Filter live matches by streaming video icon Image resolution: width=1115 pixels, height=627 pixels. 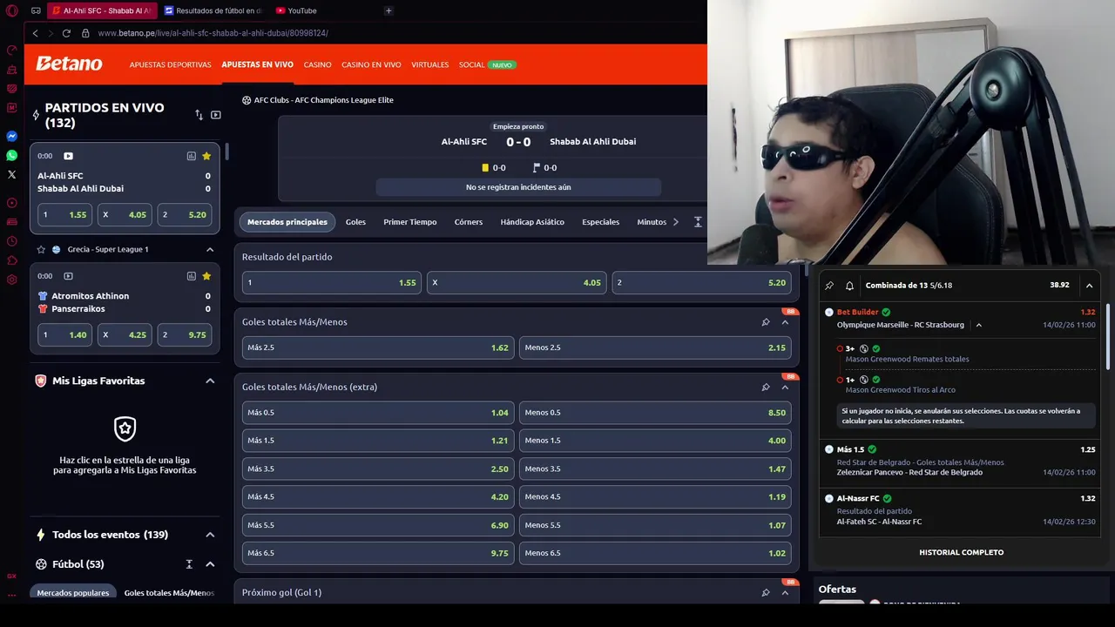pyautogui.click(x=216, y=115)
